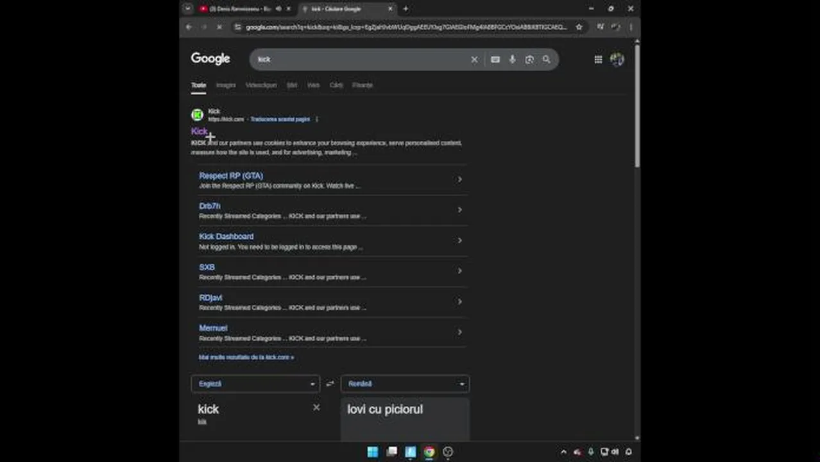Open Windows Start menu
Screen dimensions: 820x462
click(x=372, y=452)
